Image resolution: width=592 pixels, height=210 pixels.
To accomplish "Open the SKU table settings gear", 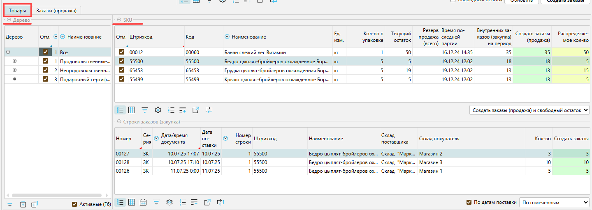I will pos(158,110).
